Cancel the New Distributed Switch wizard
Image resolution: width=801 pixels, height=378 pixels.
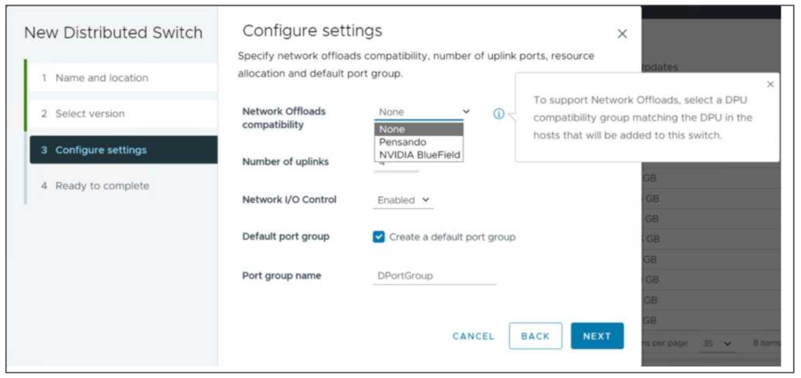pos(473,337)
